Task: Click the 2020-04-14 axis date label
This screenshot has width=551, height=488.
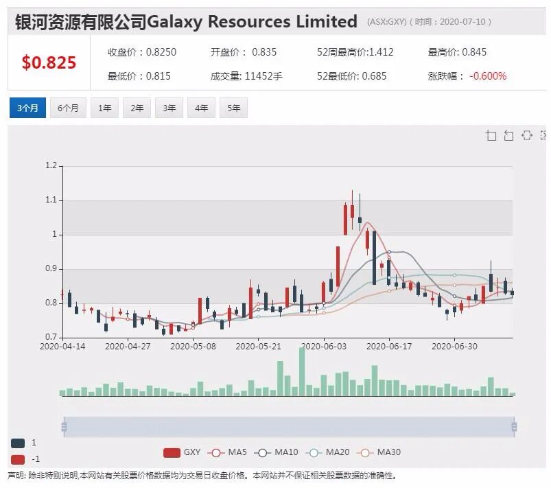Action: [62, 347]
